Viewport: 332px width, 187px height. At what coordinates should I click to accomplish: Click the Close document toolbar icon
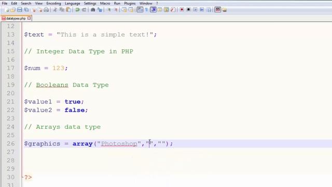point(33,10)
